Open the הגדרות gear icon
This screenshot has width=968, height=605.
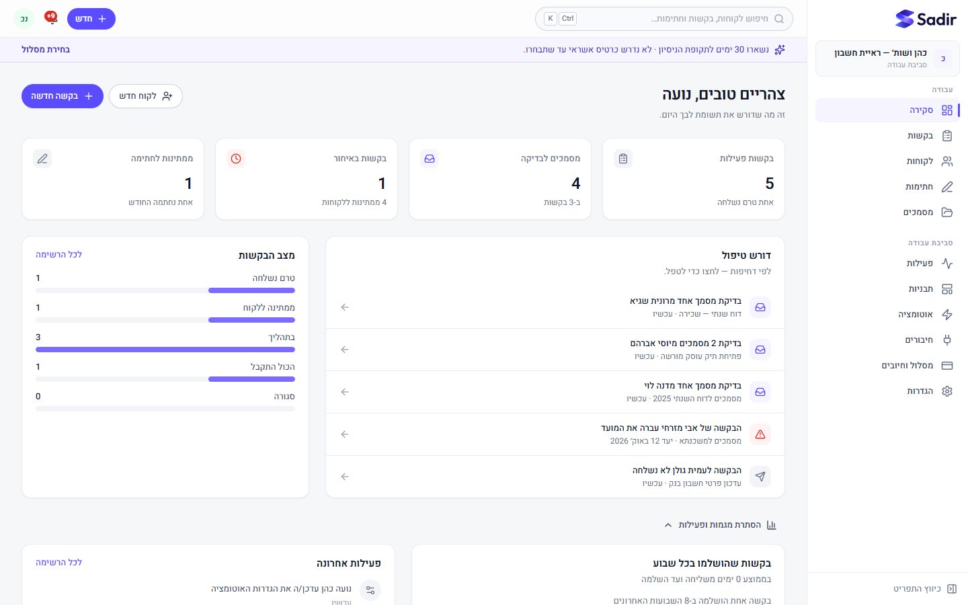coord(947,391)
